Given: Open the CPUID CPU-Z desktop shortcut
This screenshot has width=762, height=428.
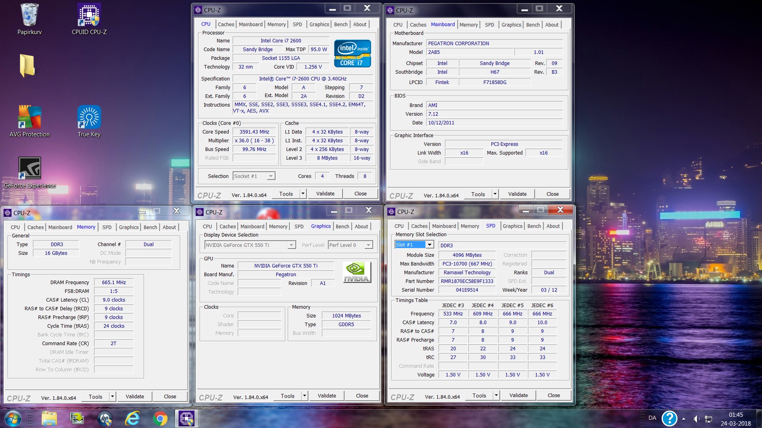Looking at the screenshot, I should point(89,16).
